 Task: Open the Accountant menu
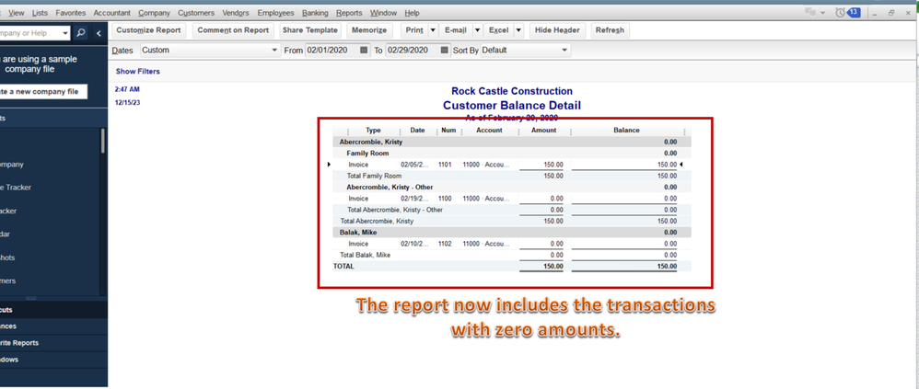pos(112,13)
